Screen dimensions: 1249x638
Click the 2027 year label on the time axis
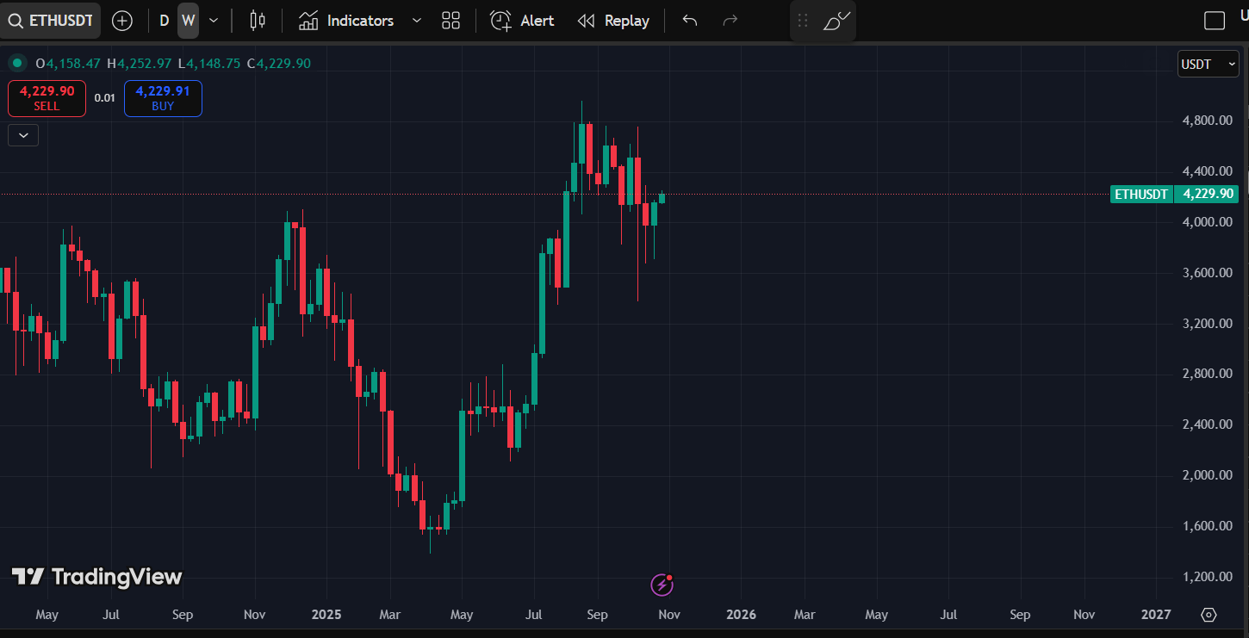[x=1155, y=615]
